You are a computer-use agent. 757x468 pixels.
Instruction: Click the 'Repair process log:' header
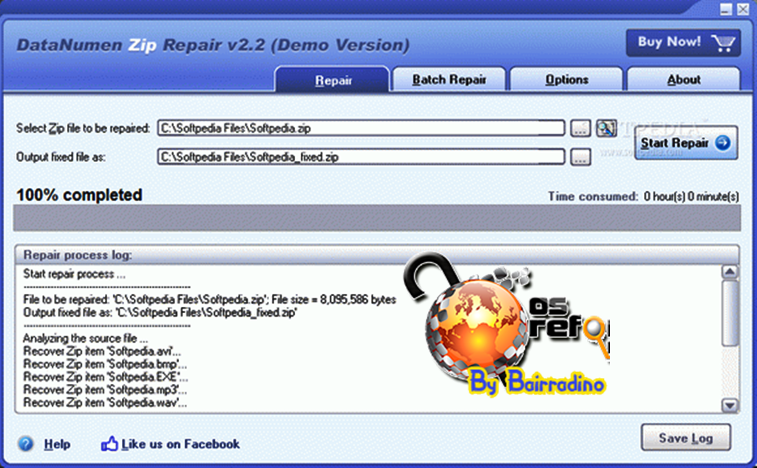[78, 255]
